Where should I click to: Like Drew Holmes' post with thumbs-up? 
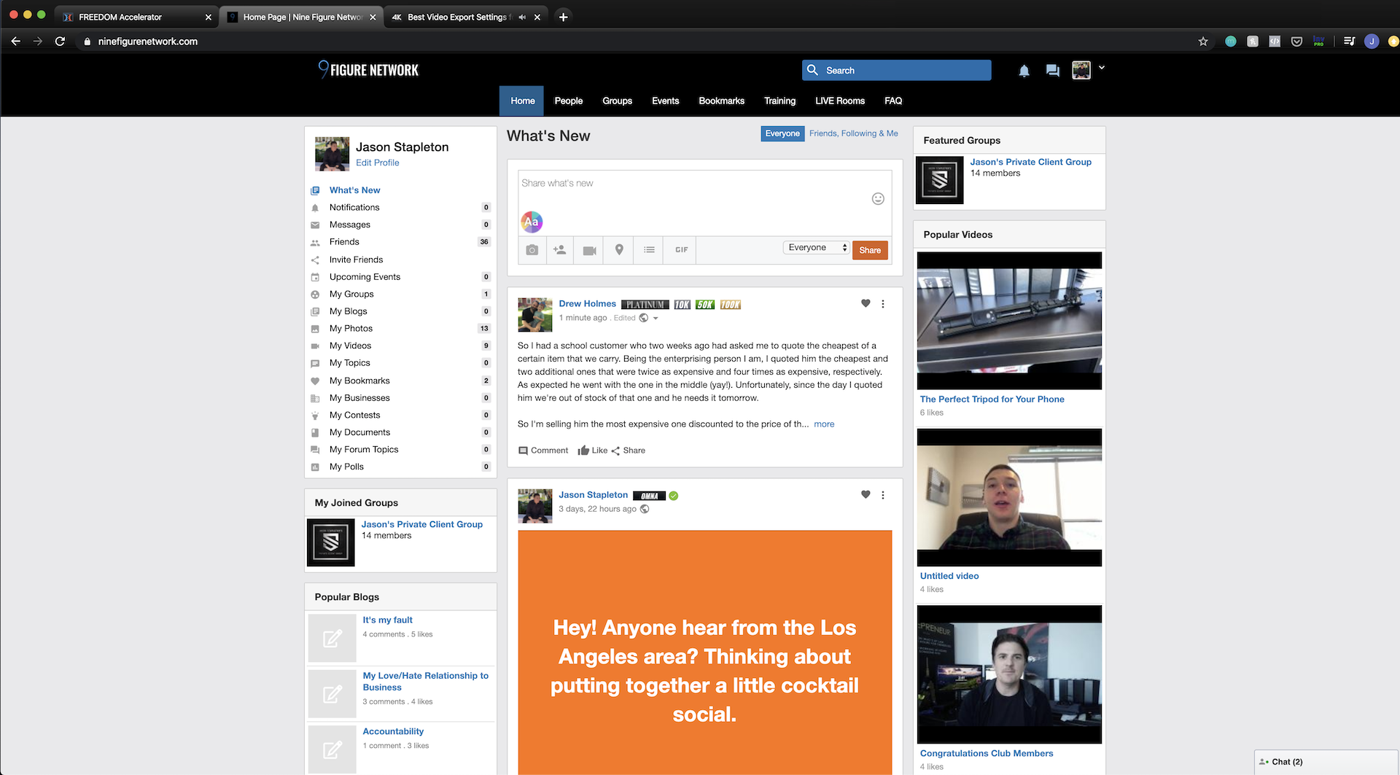click(x=592, y=451)
